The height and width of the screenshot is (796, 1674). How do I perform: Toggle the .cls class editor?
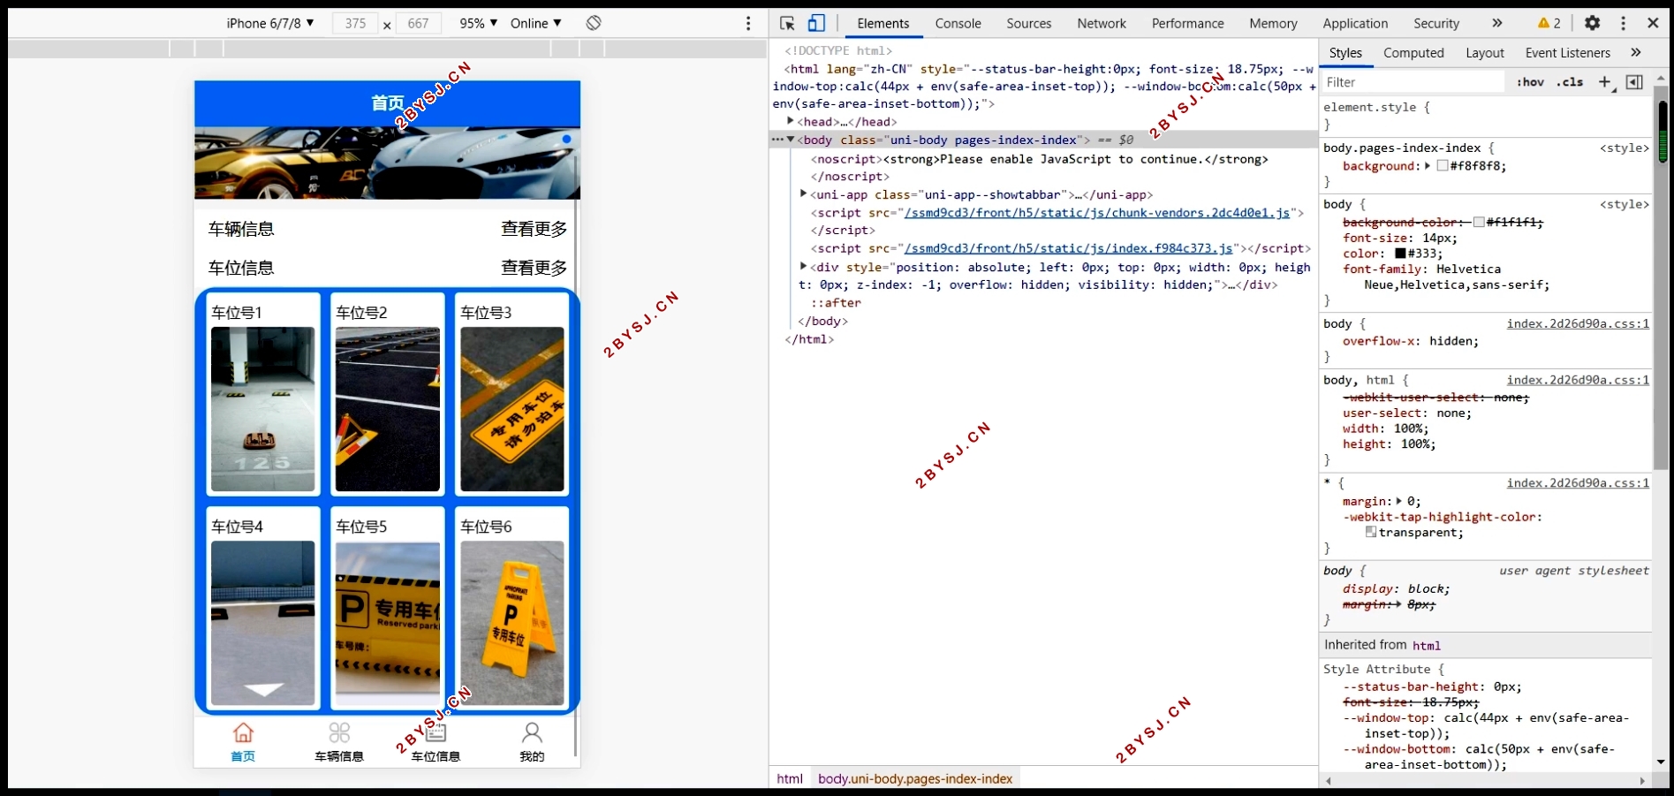point(1570,82)
